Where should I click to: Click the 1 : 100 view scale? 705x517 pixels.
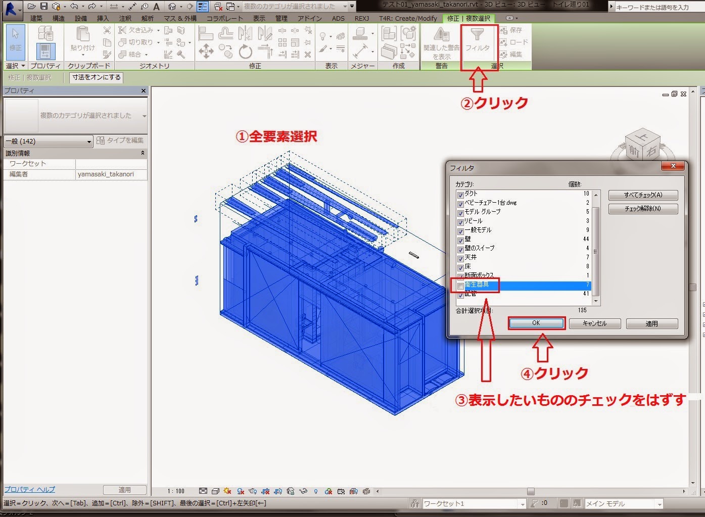pos(176,491)
